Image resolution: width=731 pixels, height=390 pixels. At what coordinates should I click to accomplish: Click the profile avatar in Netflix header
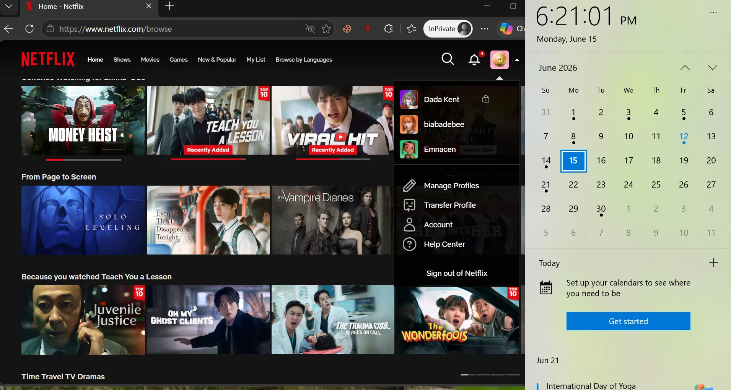coord(500,59)
